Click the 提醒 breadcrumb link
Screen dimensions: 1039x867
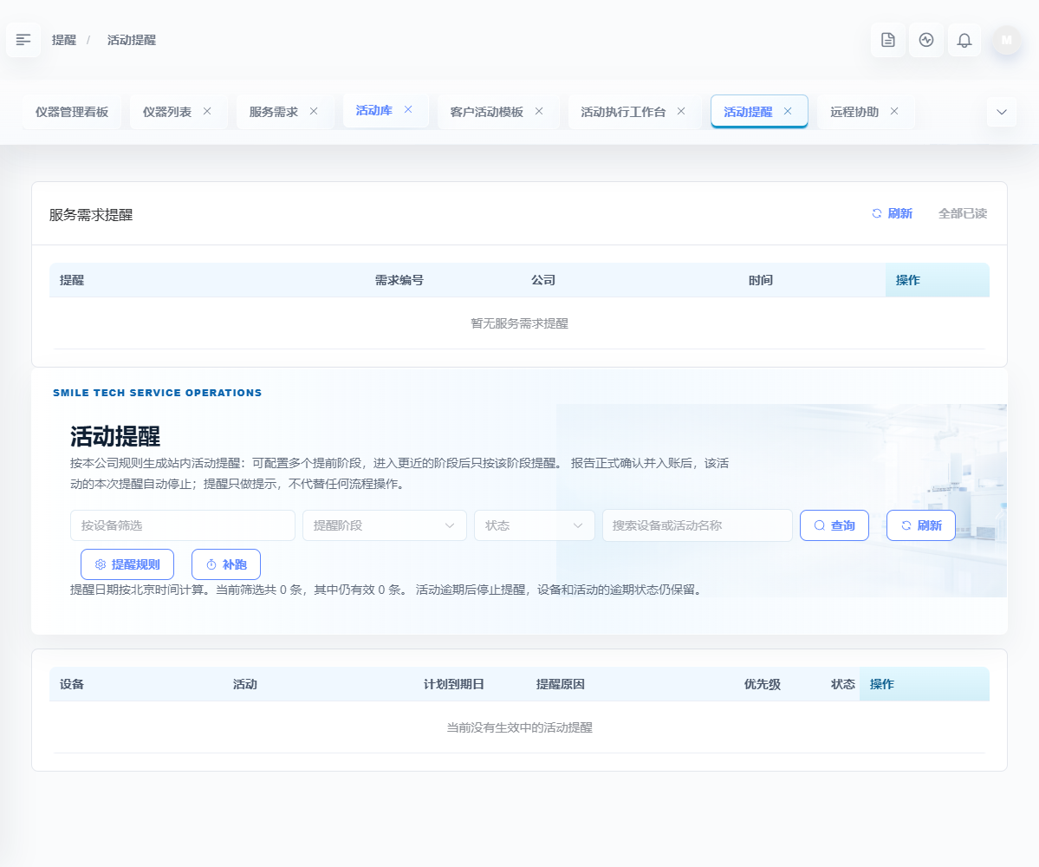[x=64, y=40]
